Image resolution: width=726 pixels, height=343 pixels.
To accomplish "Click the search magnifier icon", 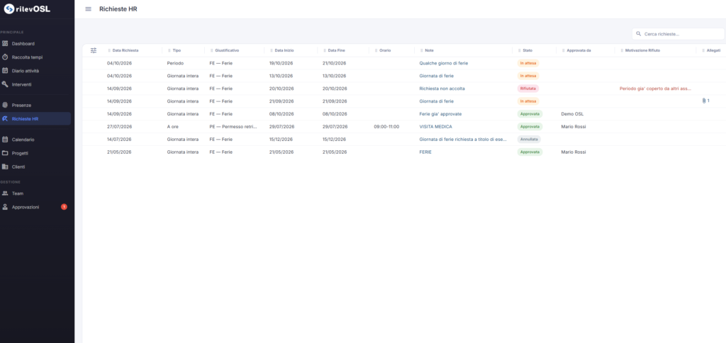I will tap(639, 34).
